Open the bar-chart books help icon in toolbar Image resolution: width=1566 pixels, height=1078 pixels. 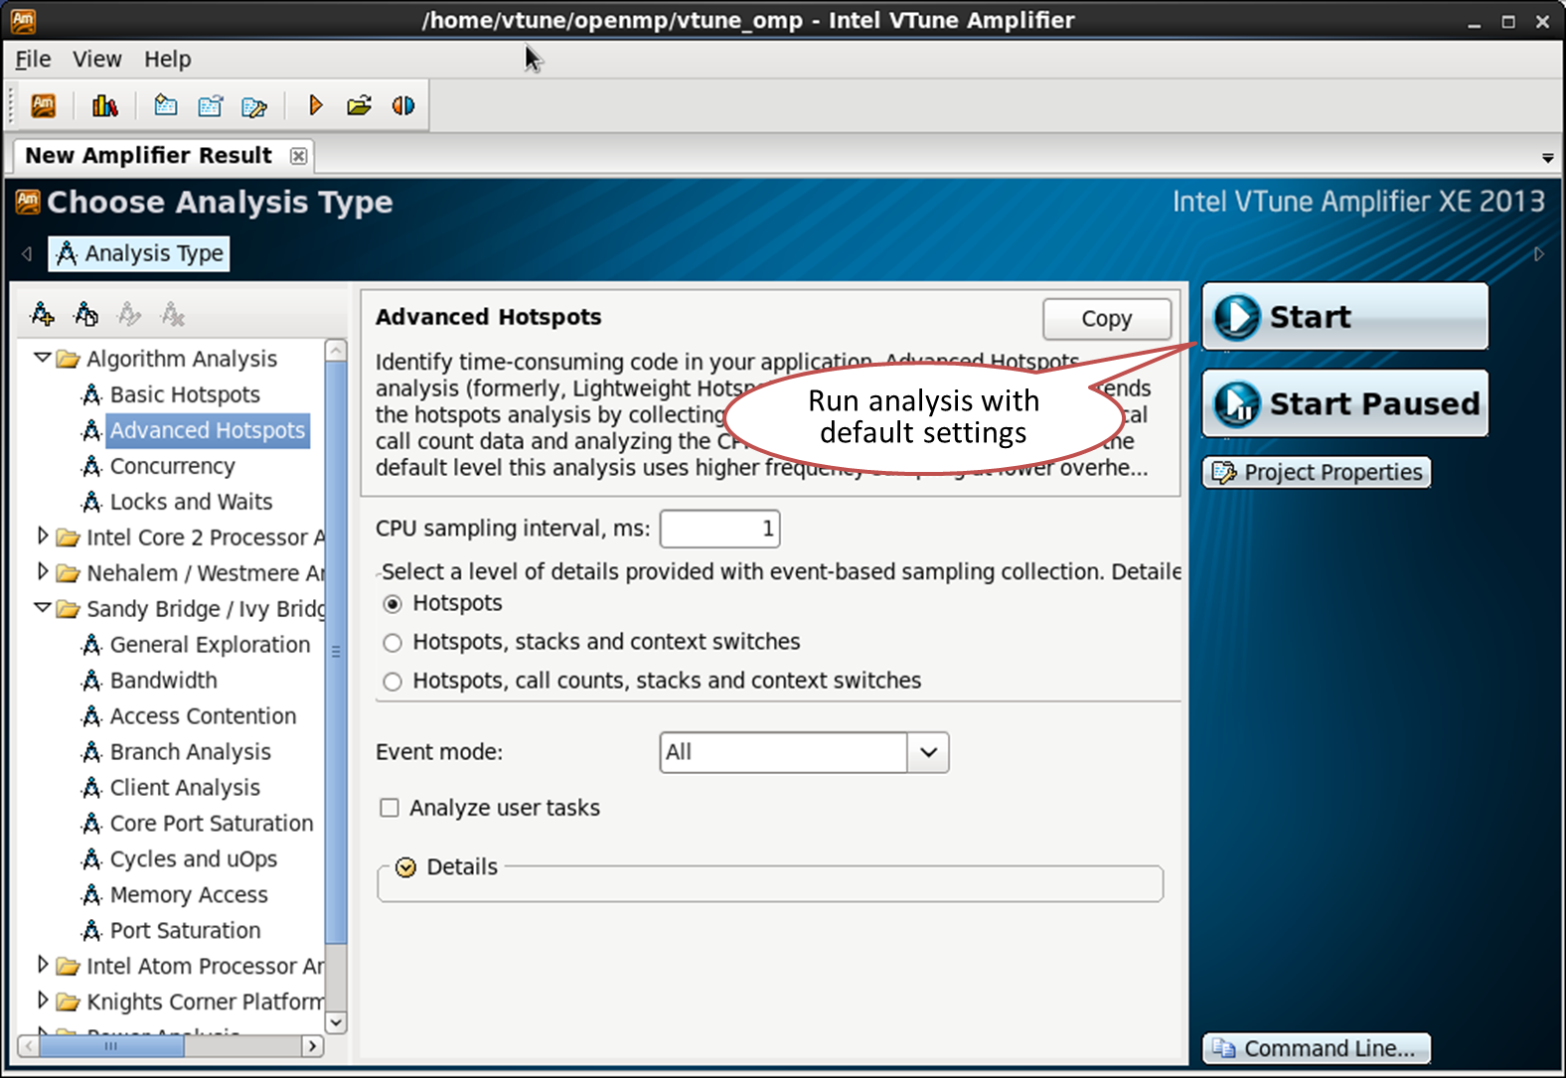click(105, 105)
